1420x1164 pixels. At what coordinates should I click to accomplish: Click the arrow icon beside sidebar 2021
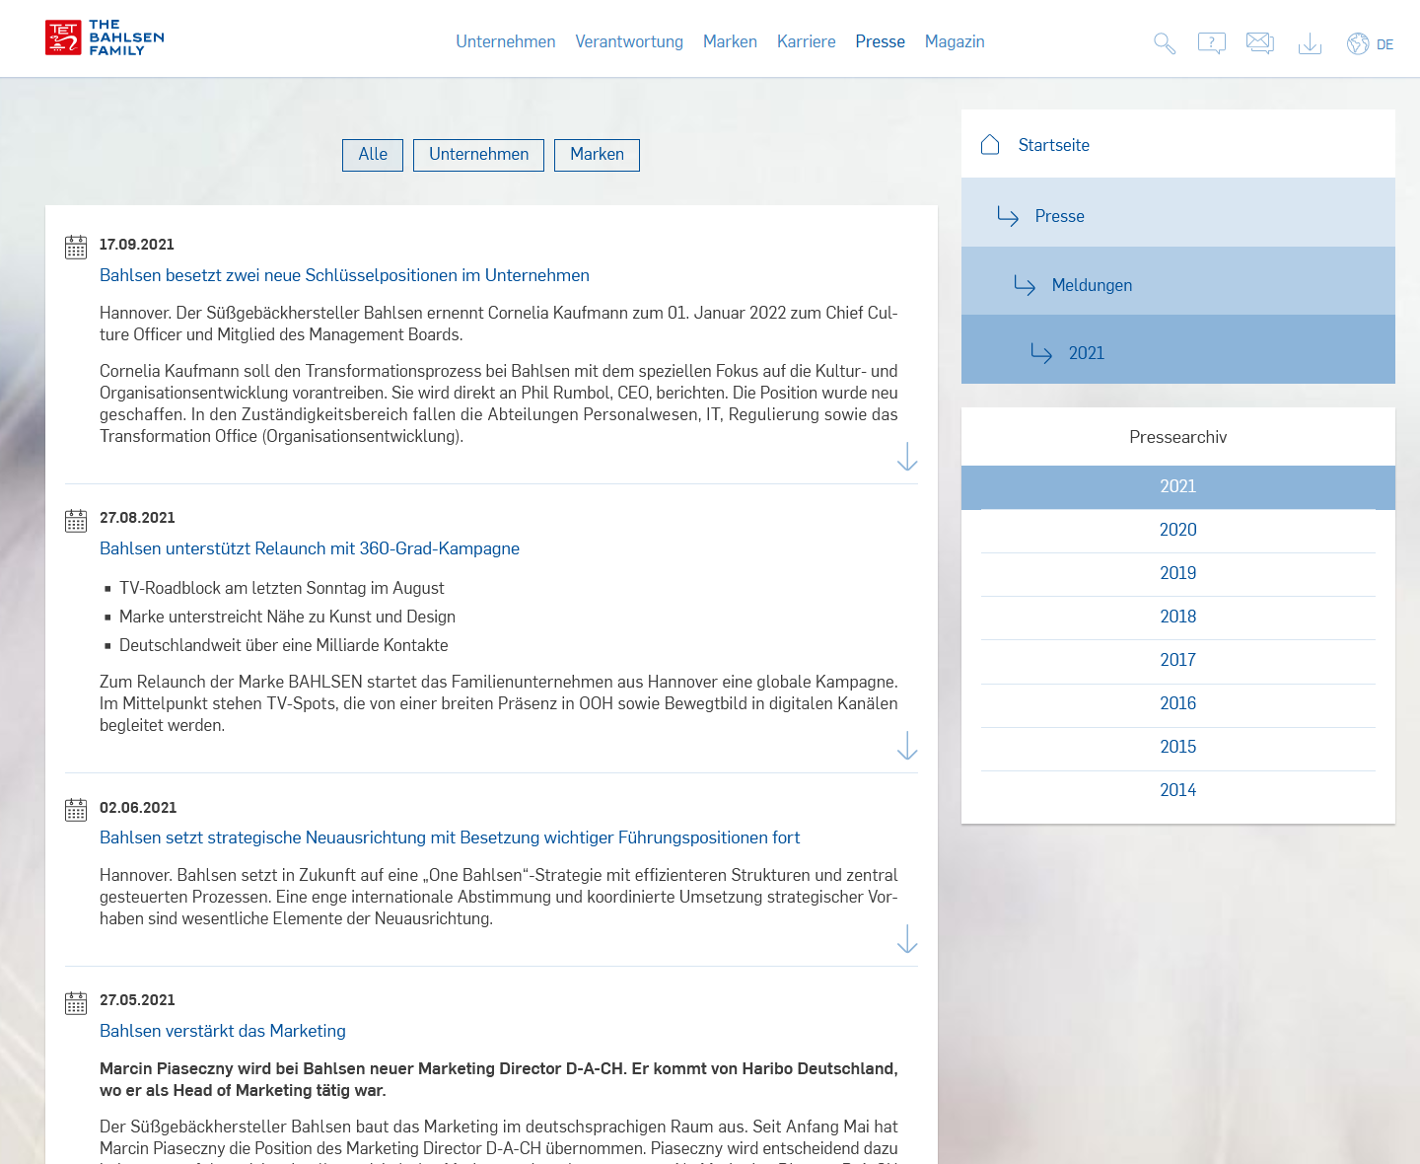pyautogui.click(x=1041, y=353)
